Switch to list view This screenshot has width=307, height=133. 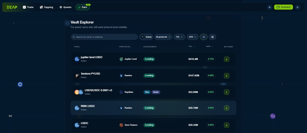point(204,37)
